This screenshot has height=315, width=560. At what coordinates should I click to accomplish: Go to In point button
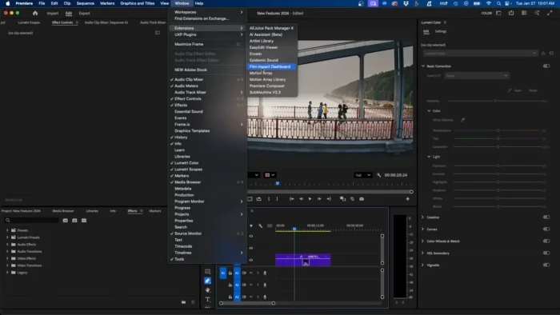pos(292,199)
